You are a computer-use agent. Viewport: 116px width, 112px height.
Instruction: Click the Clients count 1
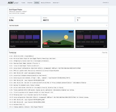78,20
